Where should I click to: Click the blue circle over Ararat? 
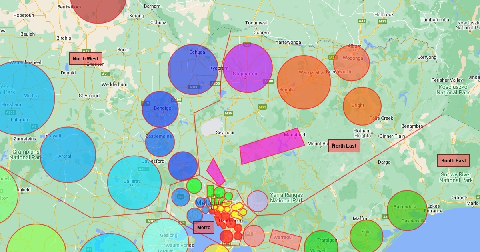(x=68, y=155)
